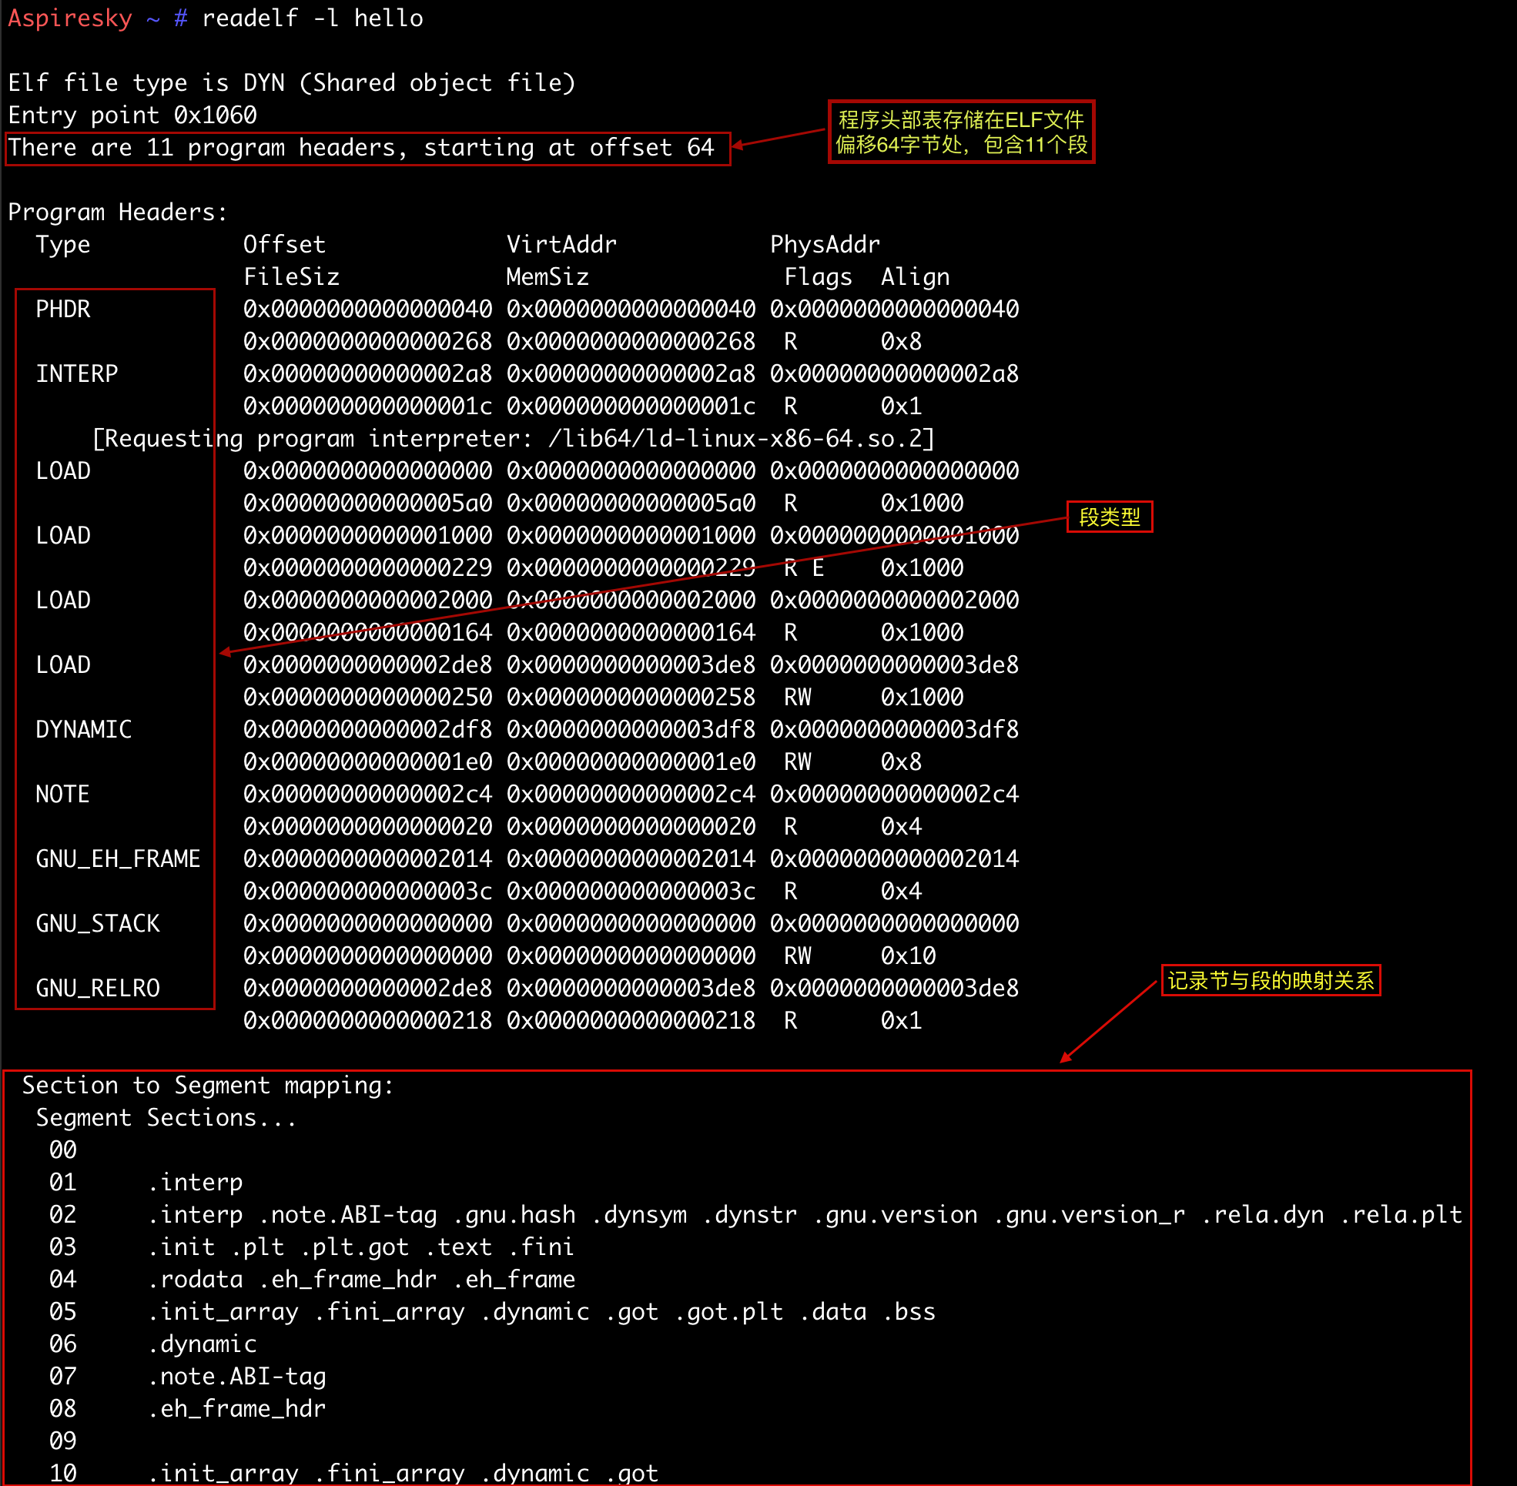Click '.eh_frame' in segment 04 row
1517x1486 pixels.
click(514, 1279)
